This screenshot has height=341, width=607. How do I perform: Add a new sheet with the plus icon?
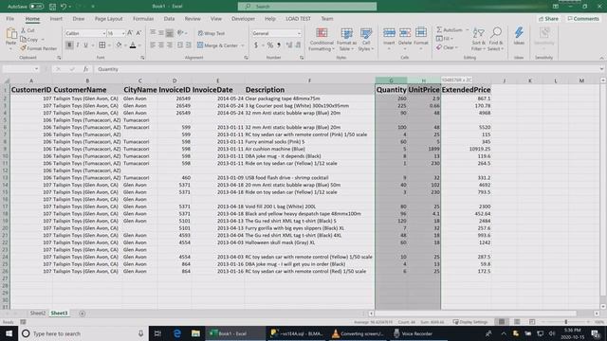tap(83, 314)
